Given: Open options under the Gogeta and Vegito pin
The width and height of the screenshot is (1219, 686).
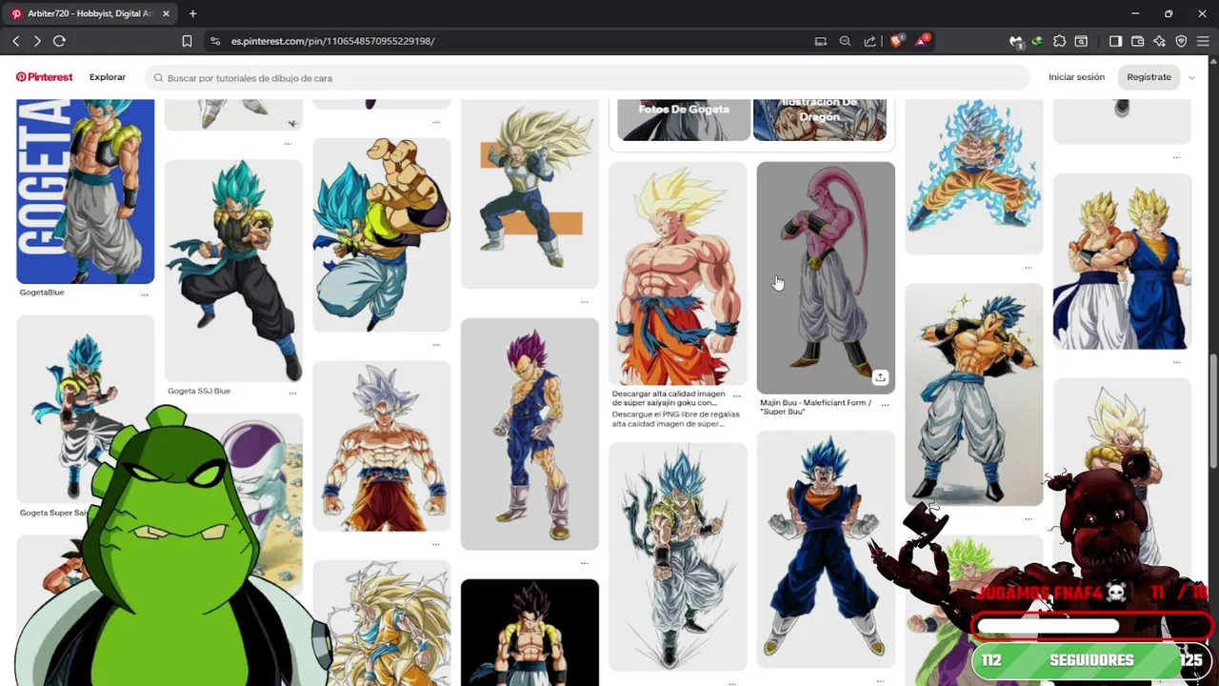Looking at the screenshot, I should [x=1176, y=362].
